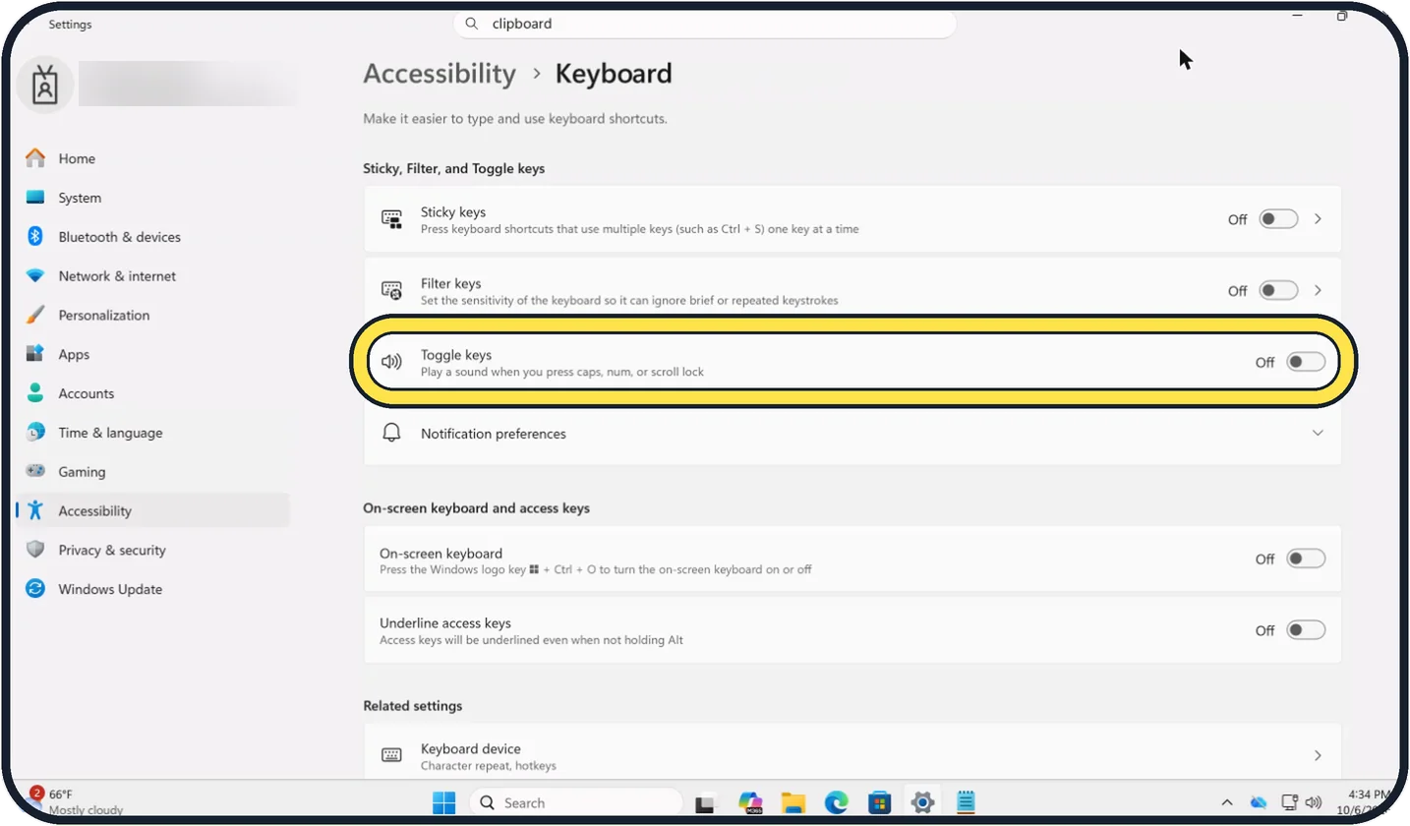Open the Task View button on the taskbar

[x=704, y=802]
